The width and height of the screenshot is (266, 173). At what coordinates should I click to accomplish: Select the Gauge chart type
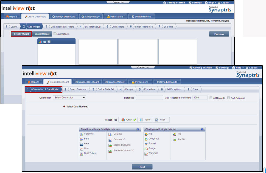coord(150,149)
